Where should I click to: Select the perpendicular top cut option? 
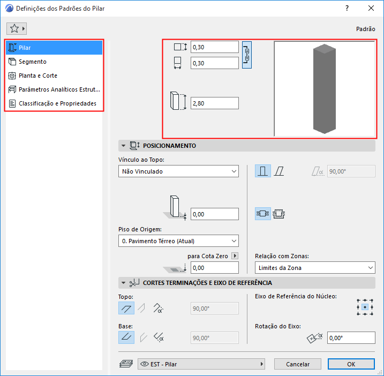142,308
